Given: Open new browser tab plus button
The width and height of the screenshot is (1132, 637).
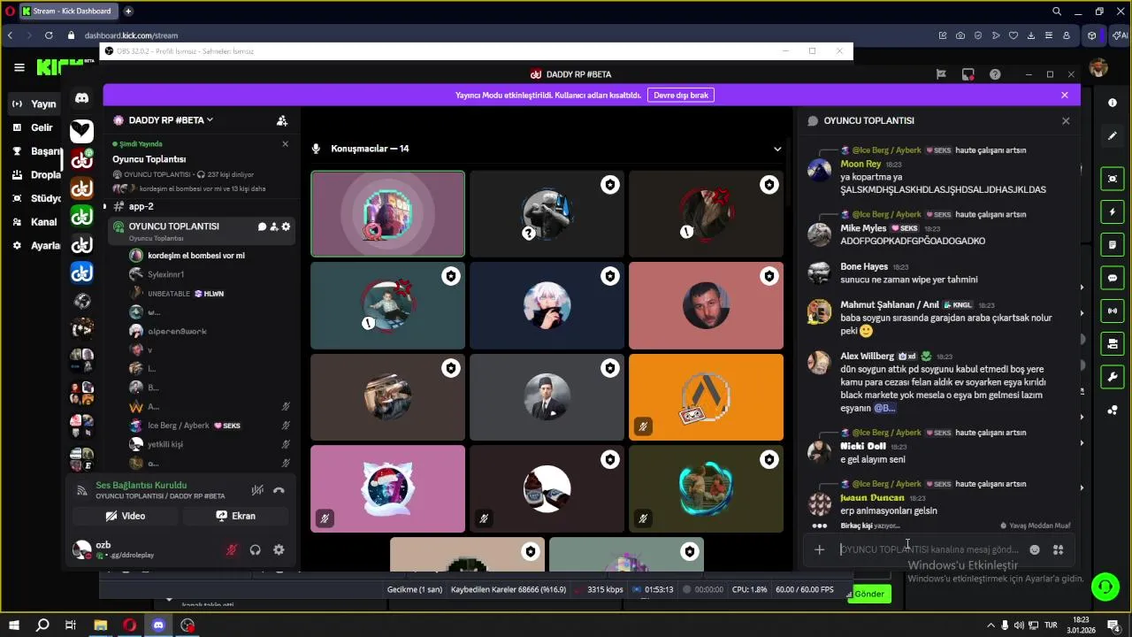Looking at the screenshot, I should [x=128, y=12].
